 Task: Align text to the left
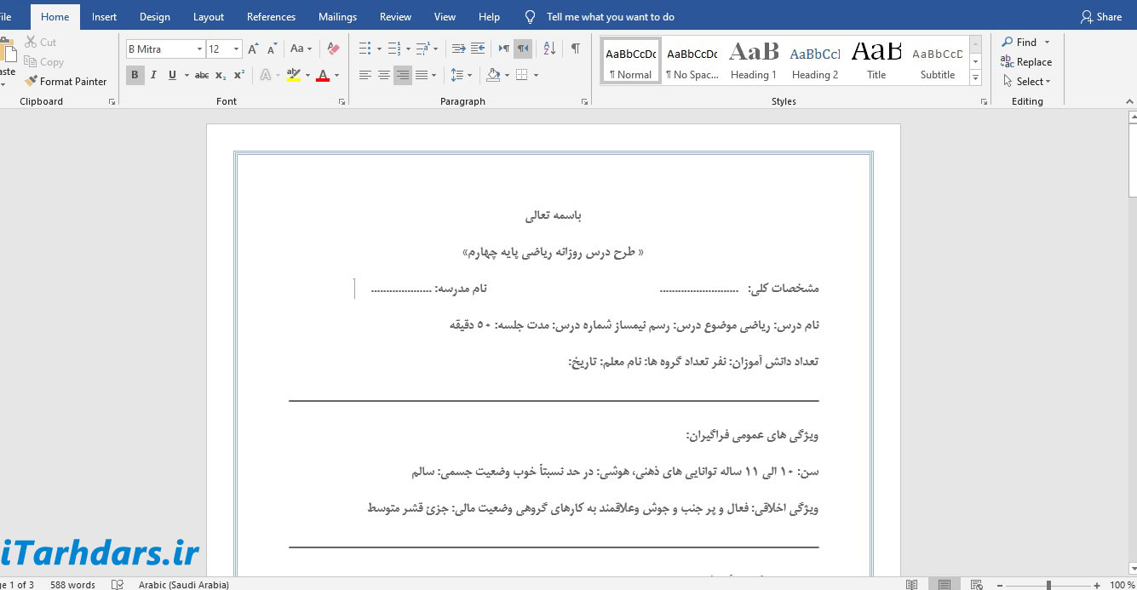tap(365, 75)
